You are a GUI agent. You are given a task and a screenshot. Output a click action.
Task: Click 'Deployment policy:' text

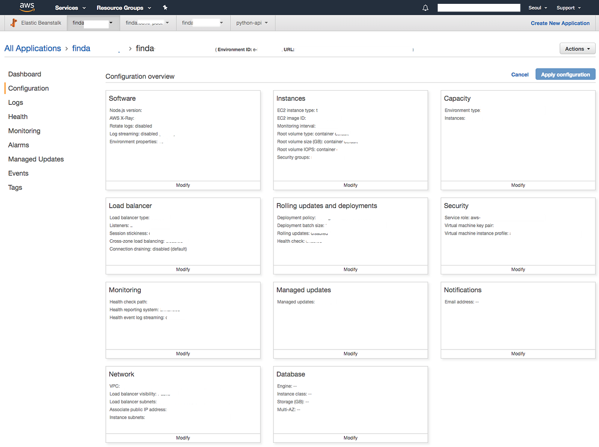click(297, 218)
